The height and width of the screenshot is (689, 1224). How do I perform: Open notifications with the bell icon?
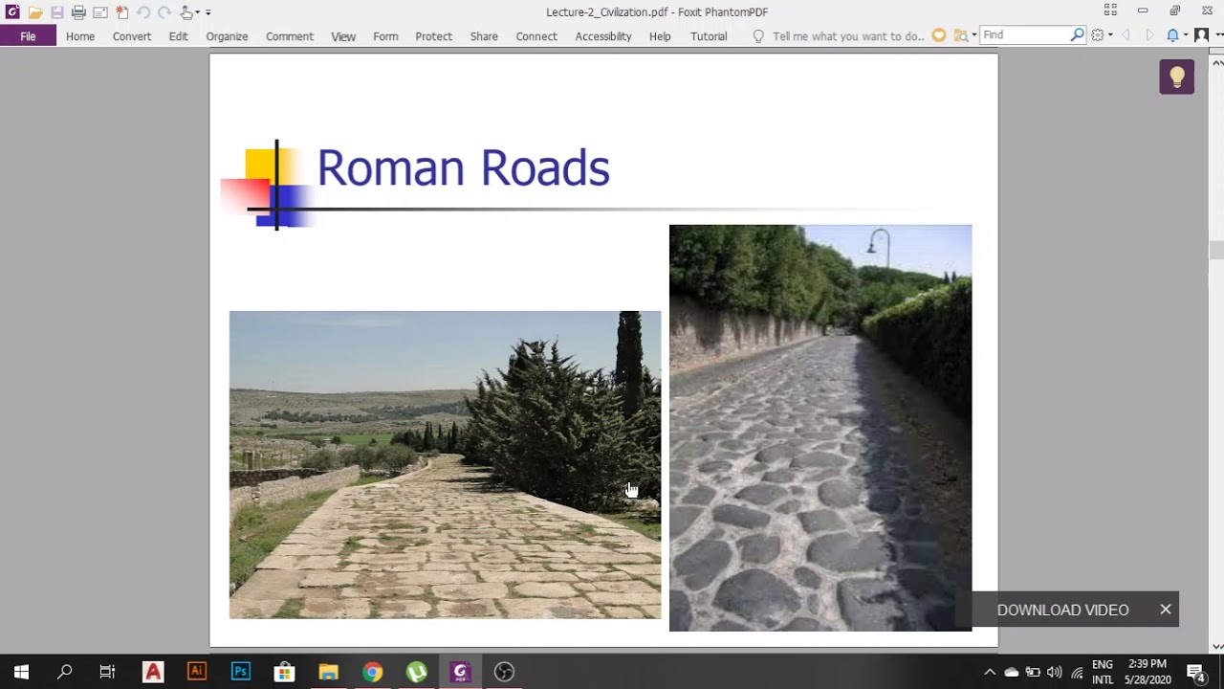tap(1172, 34)
